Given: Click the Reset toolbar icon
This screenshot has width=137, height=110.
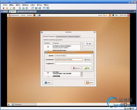Looking at the screenshot, I should coord(14,8).
